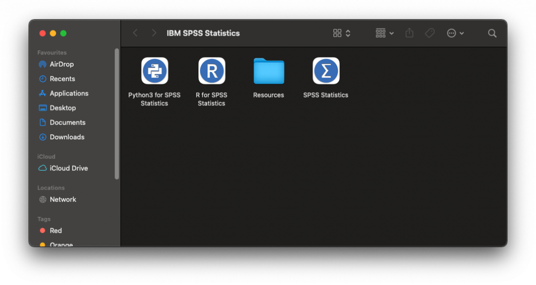Click the Locations section header

51,188
